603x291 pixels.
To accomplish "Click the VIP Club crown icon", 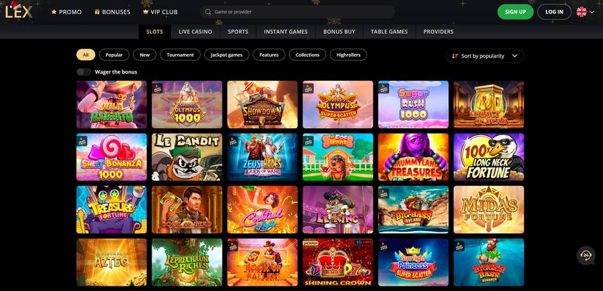I will tap(146, 12).
